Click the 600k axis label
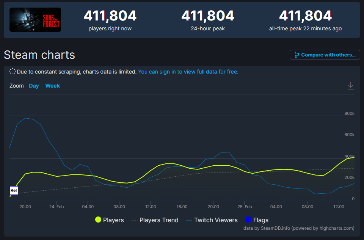This screenshot has height=240, width=364. (x=349, y=135)
